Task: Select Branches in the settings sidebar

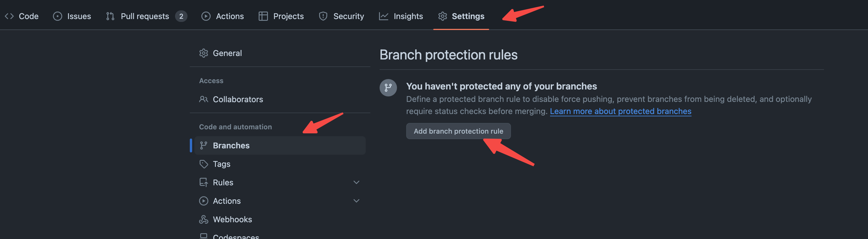Action: tap(231, 145)
